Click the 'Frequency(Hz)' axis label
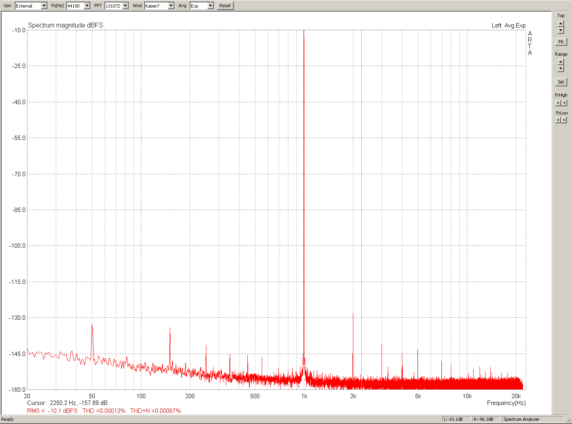Image resolution: width=572 pixels, height=424 pixels. pos(506,403)
